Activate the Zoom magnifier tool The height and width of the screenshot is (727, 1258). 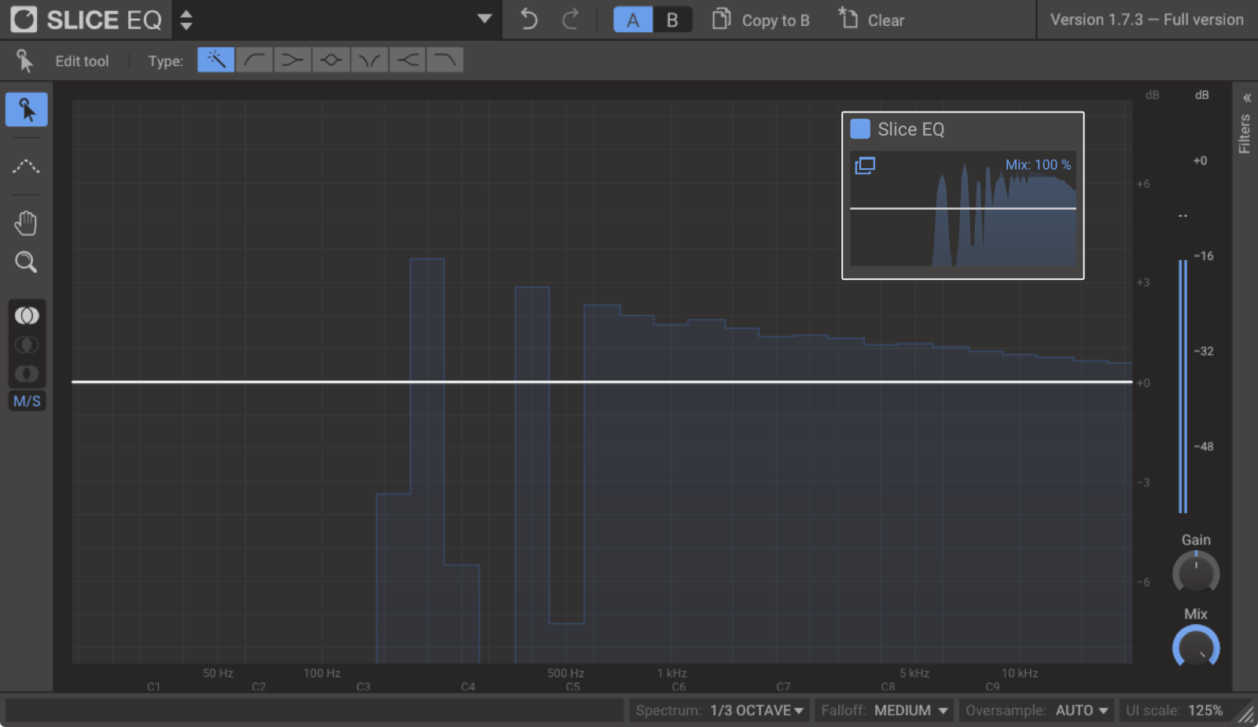coord(26,262)
